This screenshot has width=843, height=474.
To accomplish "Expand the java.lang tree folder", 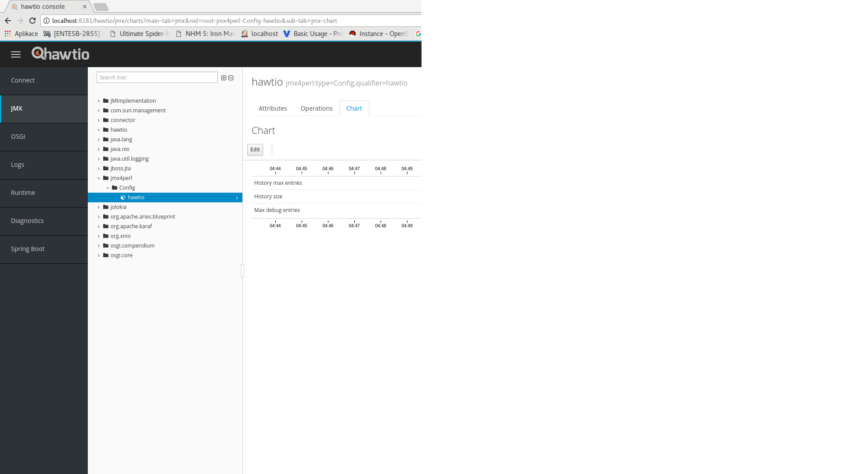I will click(99, 140).
